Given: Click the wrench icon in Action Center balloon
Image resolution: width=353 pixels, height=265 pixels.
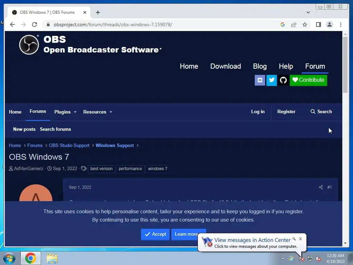Looking at the screenshot, I should (x=294, y=239).
